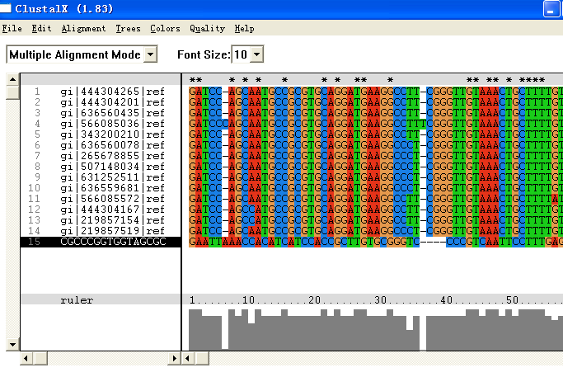Select sequence gi|219857519|ref
Screen dimensions: 563x391
pyautogui.click(x=112, y=231)
